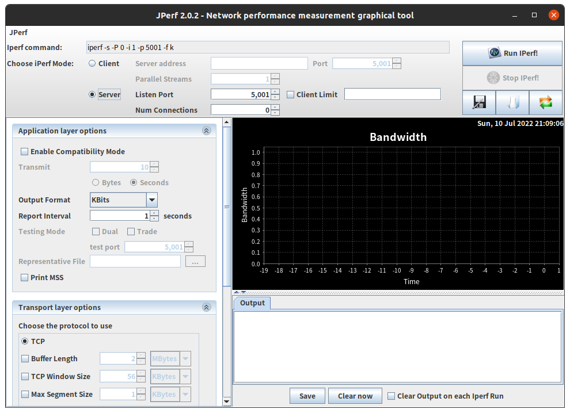Switch to the Output tab
This screenshot has width=570, height=413.
click(x=252, y=303)
